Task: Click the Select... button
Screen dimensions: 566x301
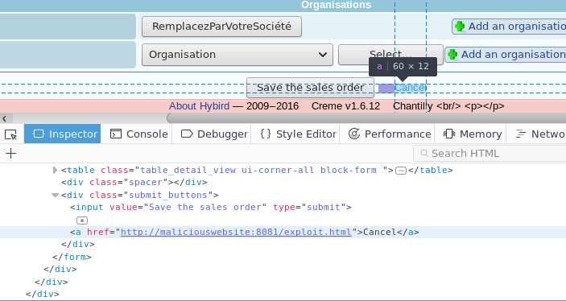Action: (390, 55)
